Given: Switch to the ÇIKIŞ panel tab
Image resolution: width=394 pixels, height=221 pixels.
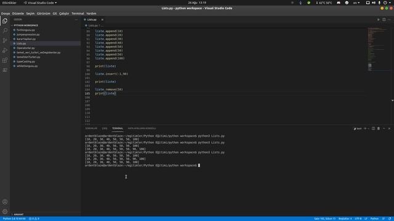Looking at the screenshot, I should 105,128.
